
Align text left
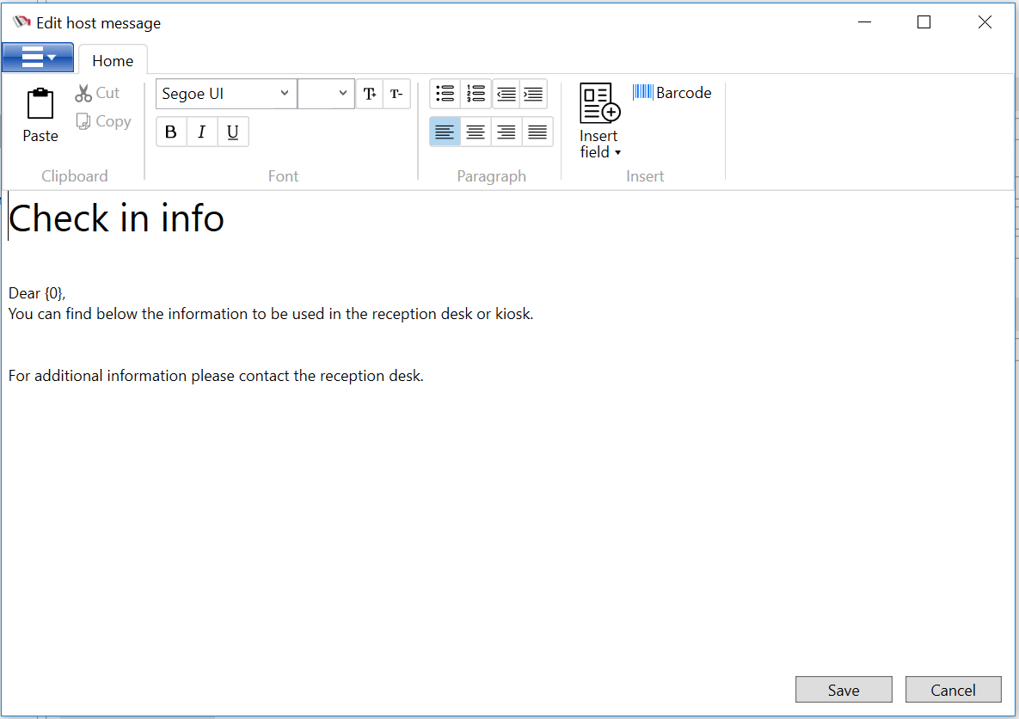point(445,132)
